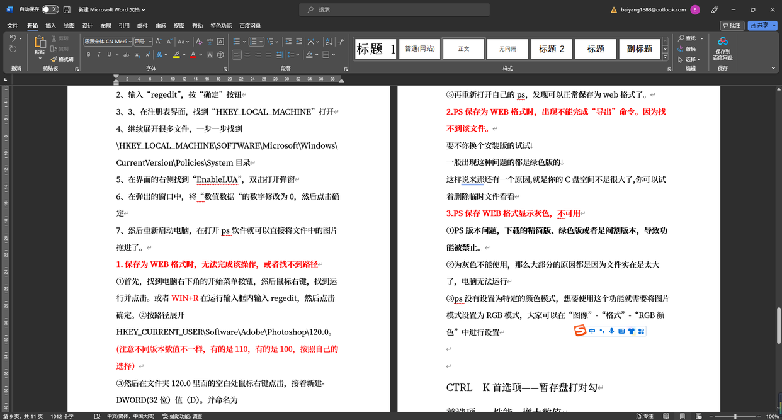Click the Sort (A-Z) icon
This screenshot has width=782, height=420.
point(328,42)
